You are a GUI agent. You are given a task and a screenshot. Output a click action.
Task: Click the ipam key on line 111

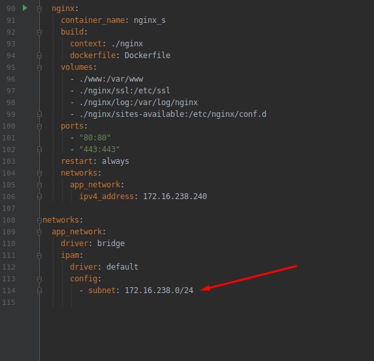70,255
